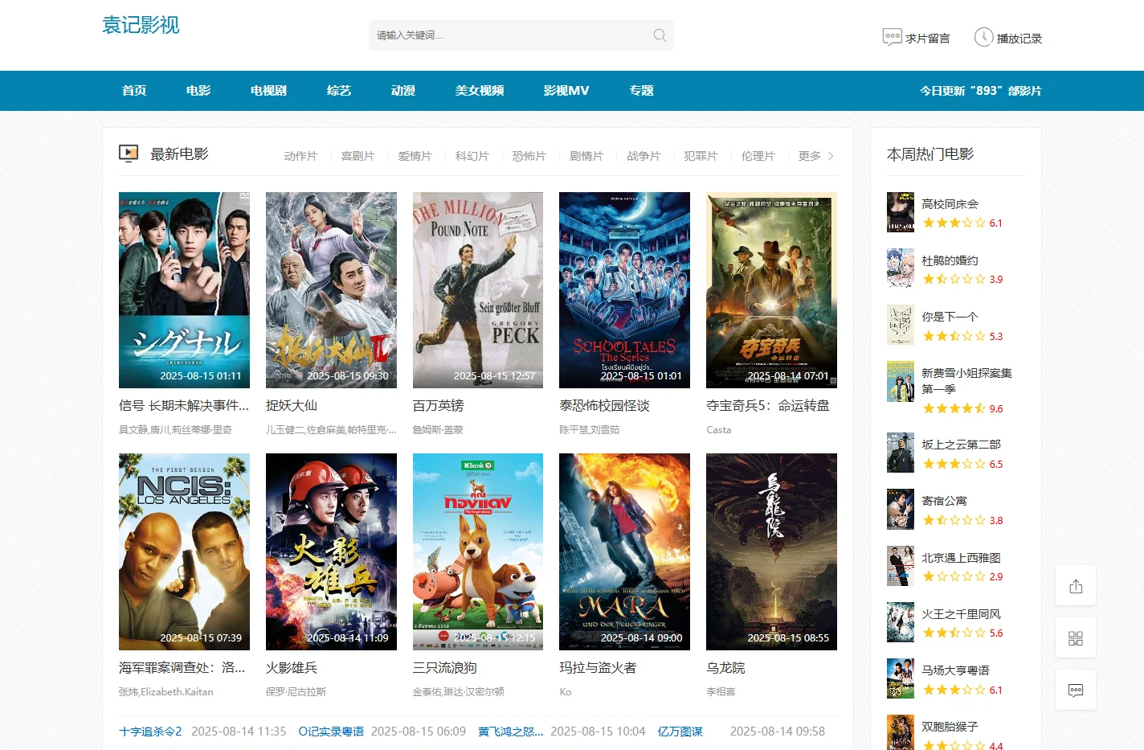Open MARA movie poster thumbnail

(624, 551)
